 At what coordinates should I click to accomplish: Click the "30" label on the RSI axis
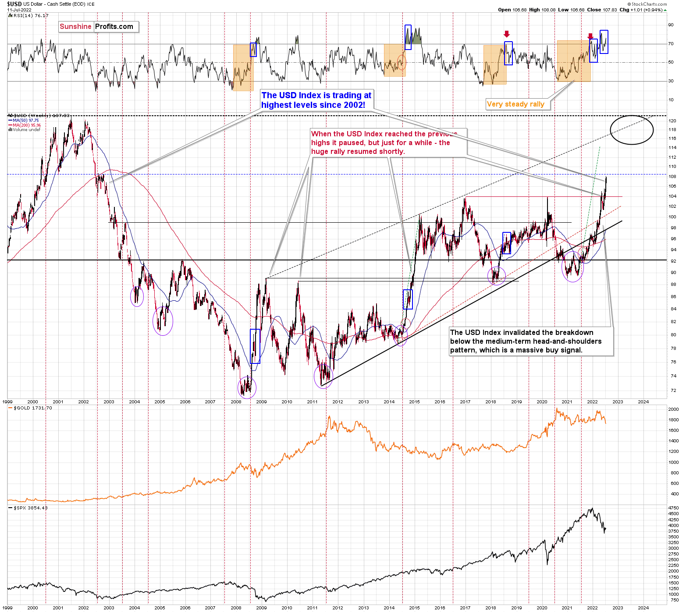671,81
